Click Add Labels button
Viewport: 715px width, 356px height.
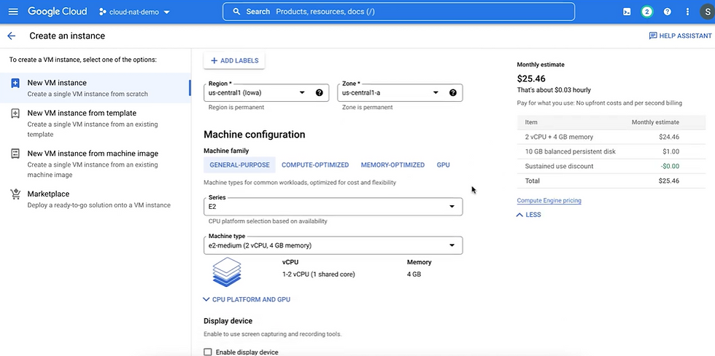234,60
